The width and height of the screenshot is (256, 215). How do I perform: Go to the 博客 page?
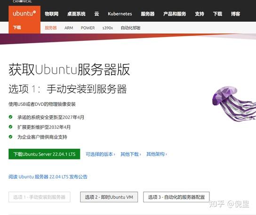tap(235, 14)
